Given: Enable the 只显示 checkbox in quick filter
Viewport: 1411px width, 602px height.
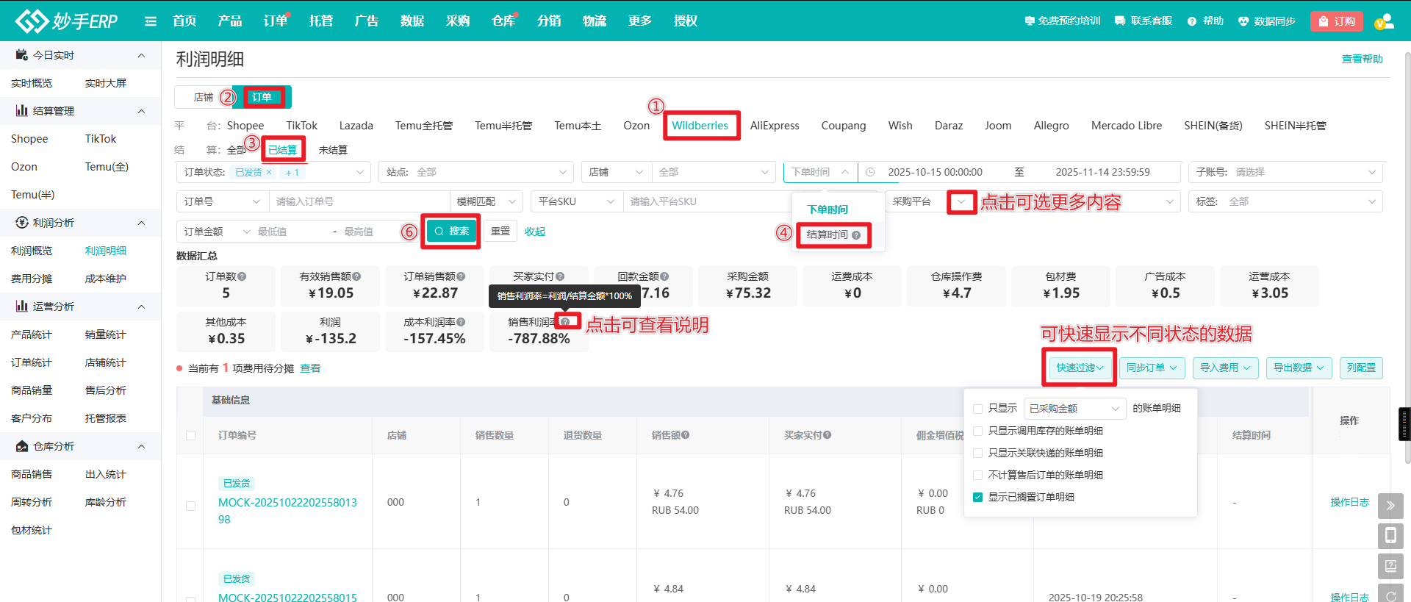Looking at the screenshot, I should click(978, 409).
